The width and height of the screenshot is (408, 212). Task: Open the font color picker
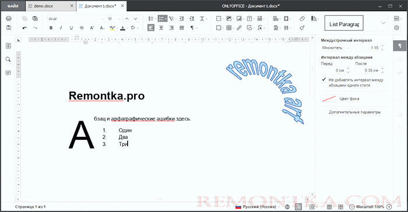[127, 28]
